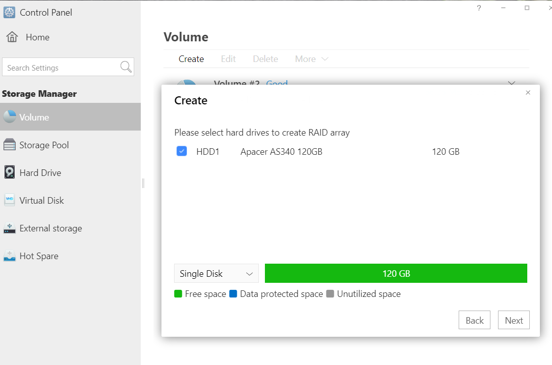Go to Home in sidebar
Image resolution: width=552 pixels, height=365 pixels.
point(38,37)
